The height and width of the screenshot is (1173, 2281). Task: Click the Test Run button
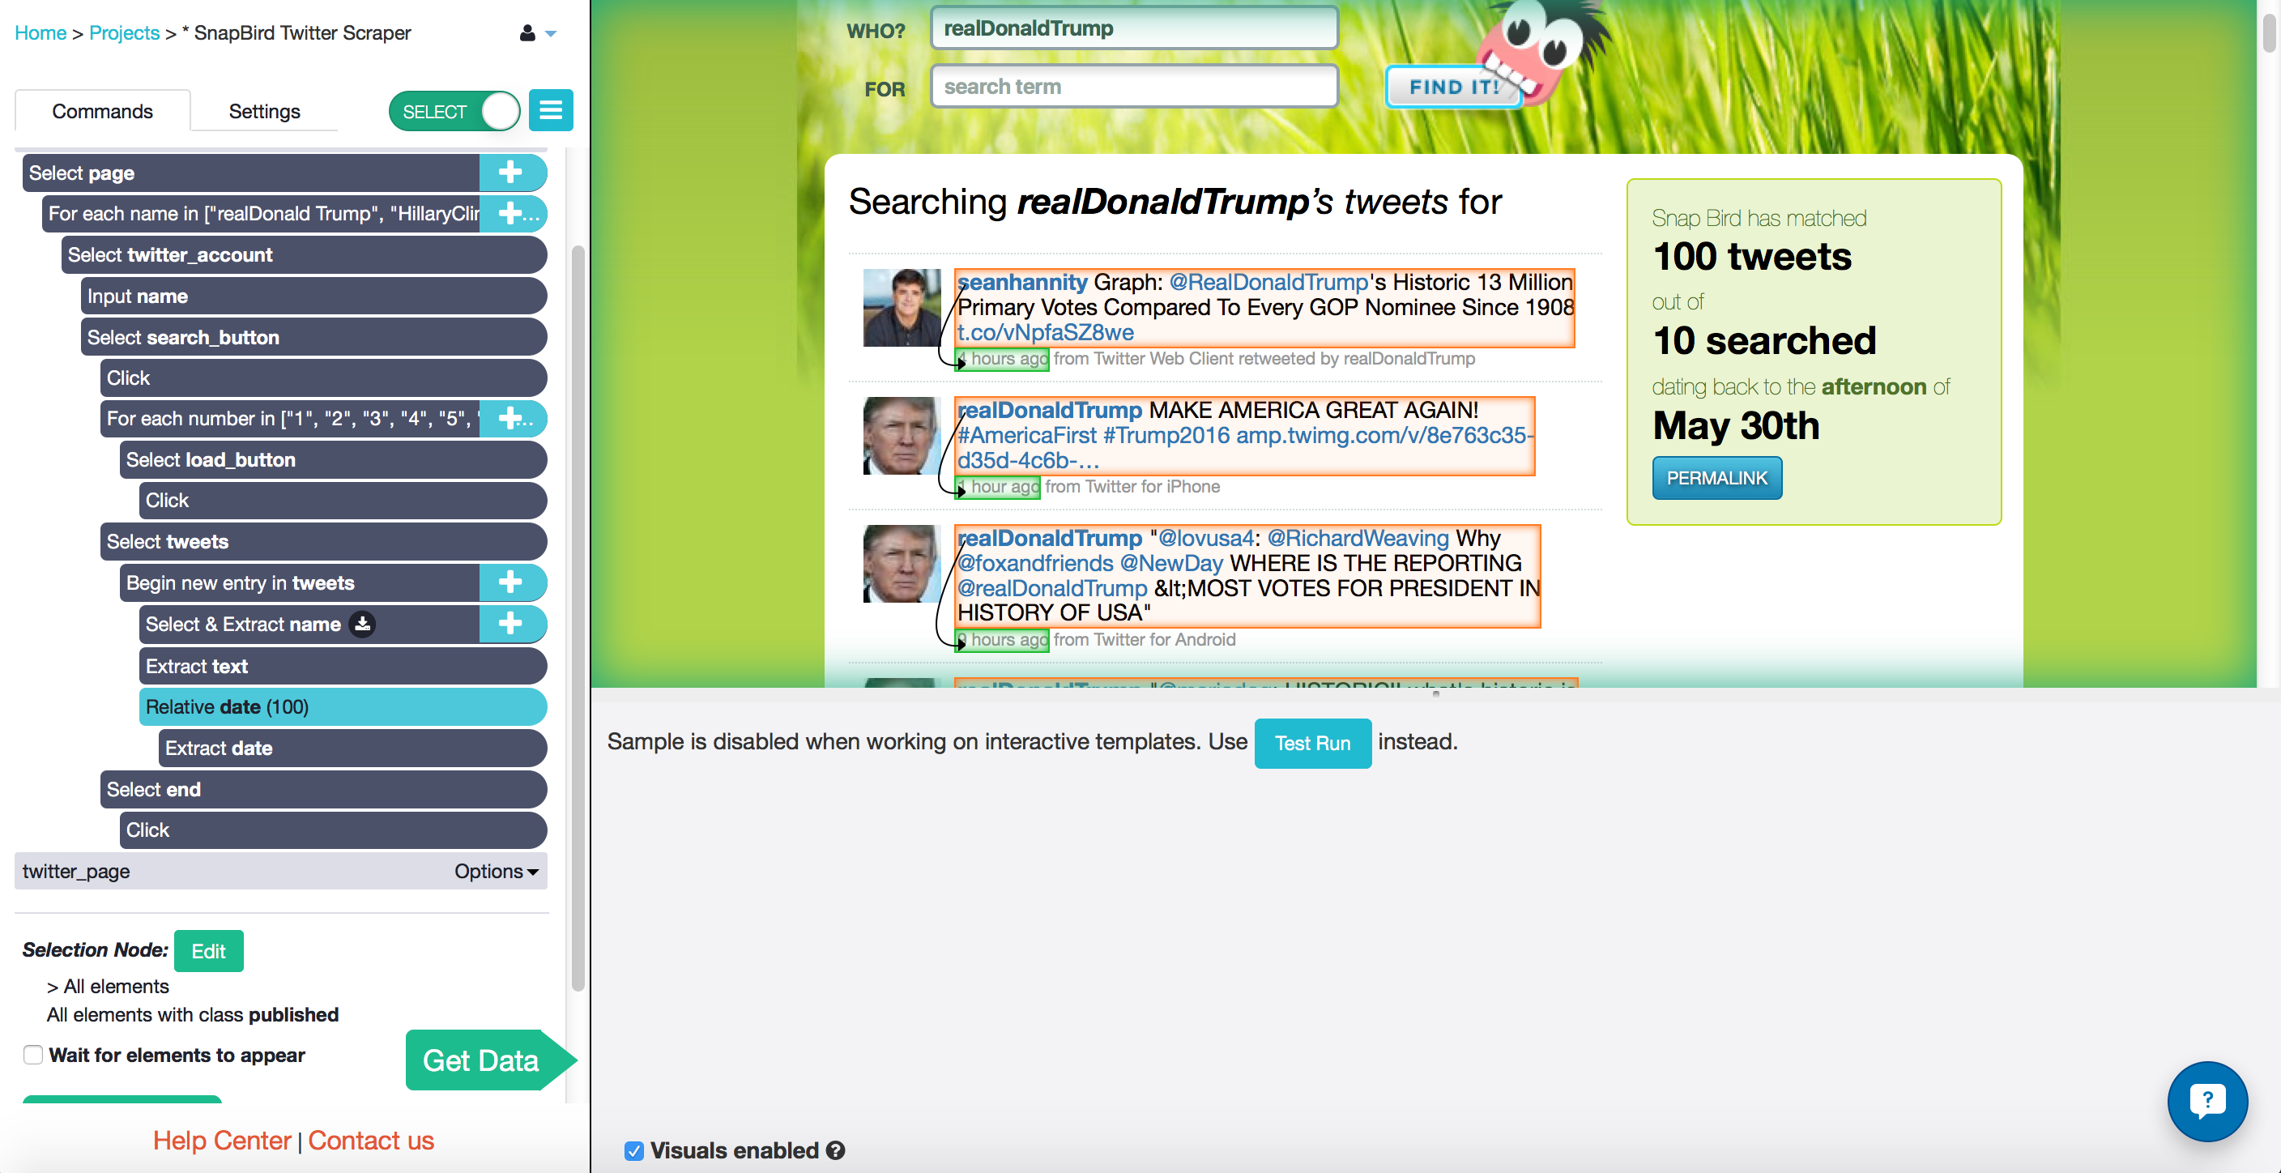[x=1311, y=742]
